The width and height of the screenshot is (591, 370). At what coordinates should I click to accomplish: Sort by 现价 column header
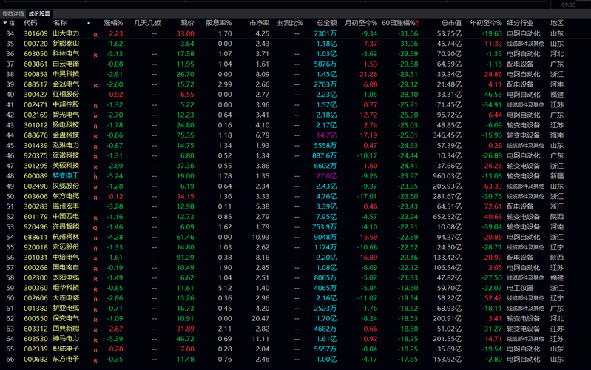pyautogui.click(x=187, y=23)
